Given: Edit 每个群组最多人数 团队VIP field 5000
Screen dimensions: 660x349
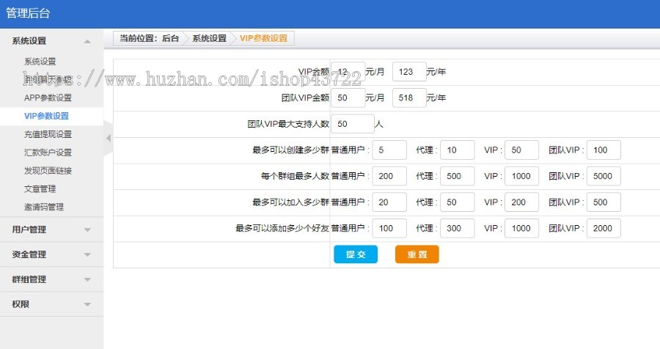Looking at the screenshot, I should [x=604, y=176].
